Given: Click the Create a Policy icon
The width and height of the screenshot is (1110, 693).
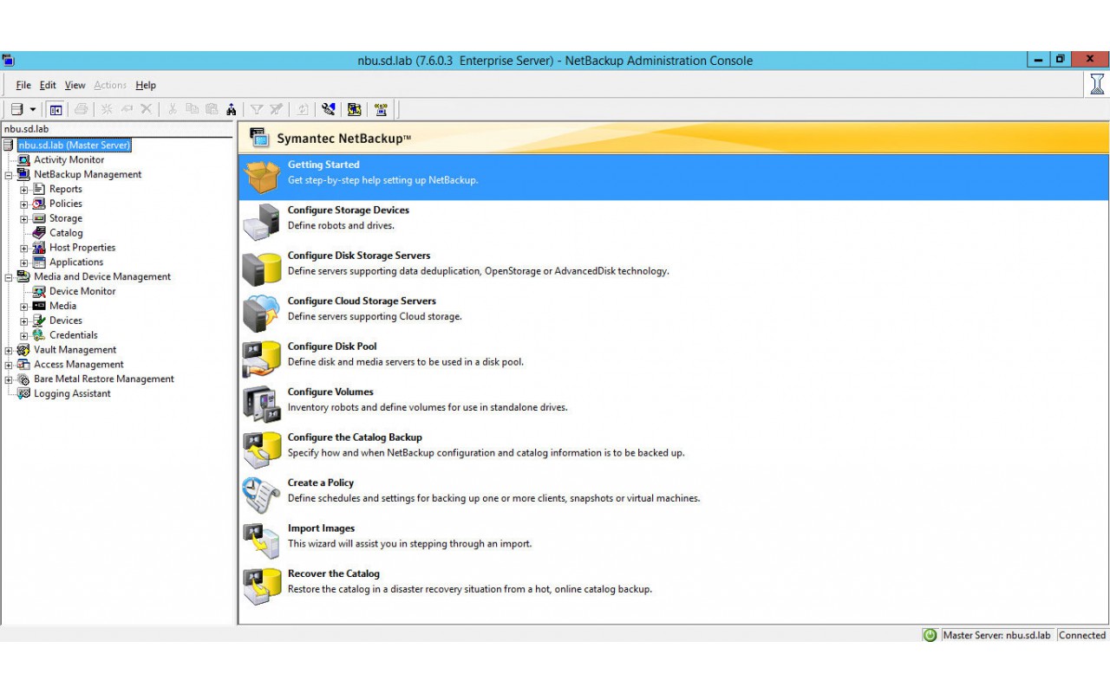Looking at the screenshot, I should [262, 495].
